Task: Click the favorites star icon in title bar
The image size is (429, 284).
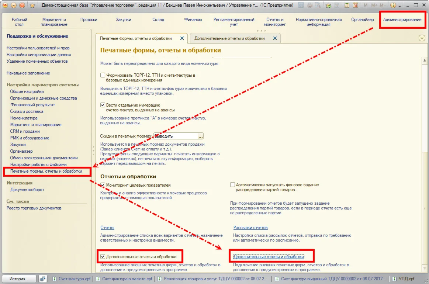Action: [x=32, y=6]
